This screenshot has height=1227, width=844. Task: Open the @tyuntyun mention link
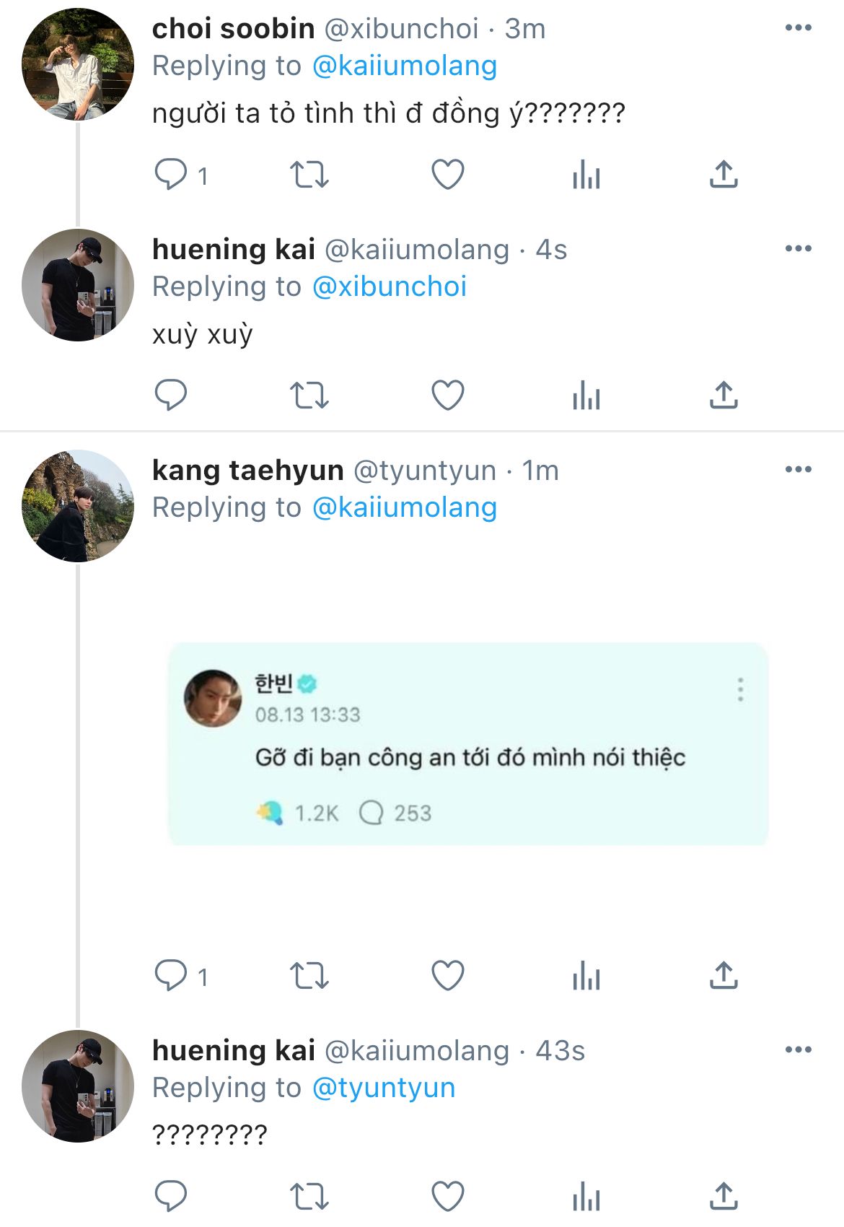tap(384, 1088)
